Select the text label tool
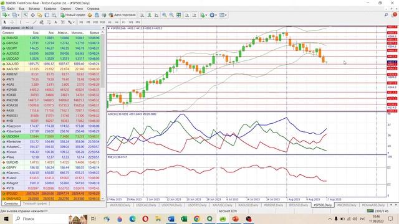Image resolution: width=399 pixels, height=224 pixels. (62, 22)
